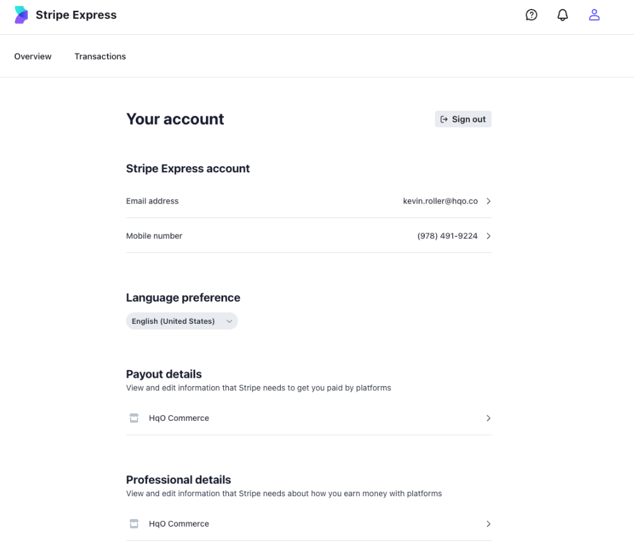Screen dimensions: 634x559
Task: Open the help question mark icon
Action: [x=531, y=15]
